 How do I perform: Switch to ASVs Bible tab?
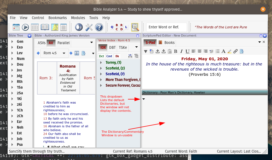[x=42, y=43]
